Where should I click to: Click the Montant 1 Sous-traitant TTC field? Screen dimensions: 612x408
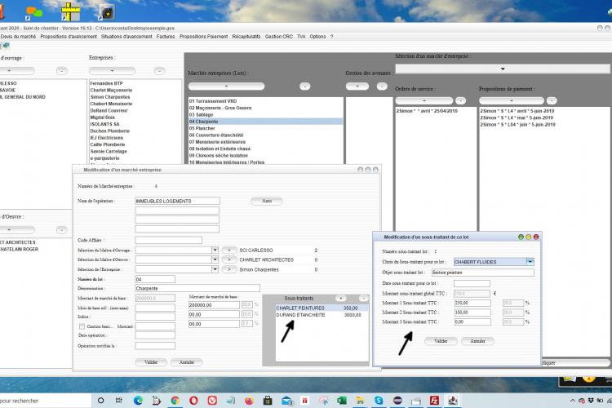pos(472,303)
